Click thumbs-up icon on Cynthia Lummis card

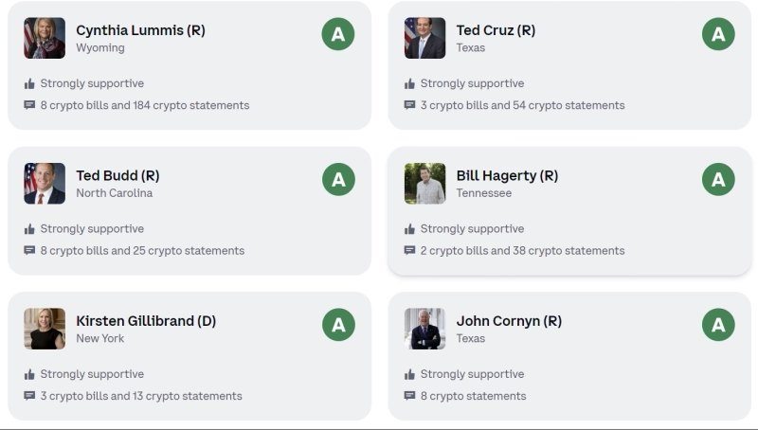coord(29,83)
